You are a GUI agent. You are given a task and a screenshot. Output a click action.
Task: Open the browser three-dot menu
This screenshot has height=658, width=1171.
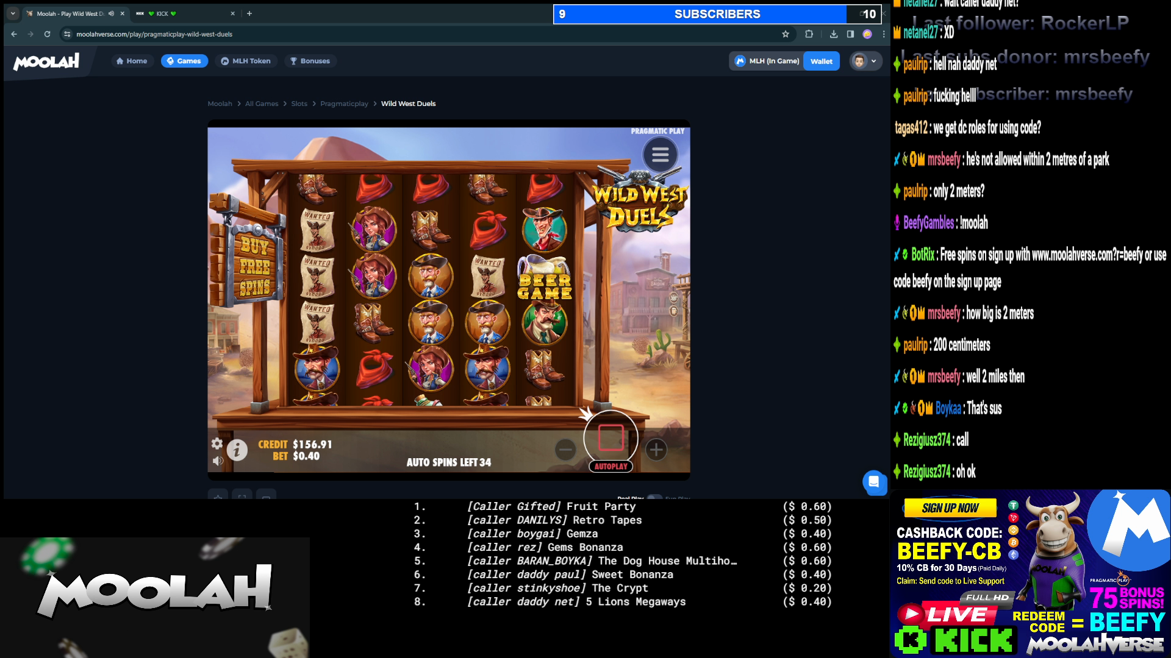(x=884, y=34)
